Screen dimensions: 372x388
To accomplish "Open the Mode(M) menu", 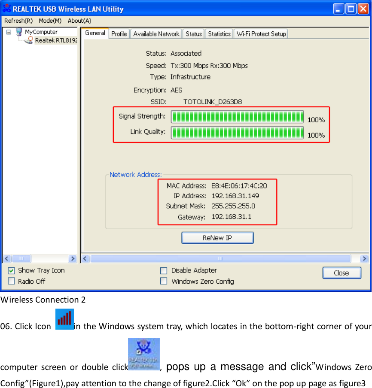I will tap(50, 21).
